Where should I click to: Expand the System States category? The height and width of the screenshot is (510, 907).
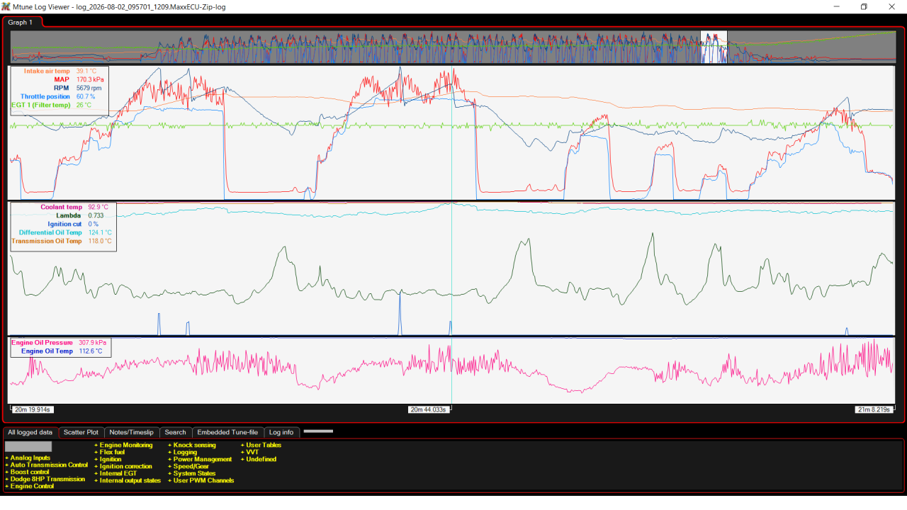click(192, 473)
